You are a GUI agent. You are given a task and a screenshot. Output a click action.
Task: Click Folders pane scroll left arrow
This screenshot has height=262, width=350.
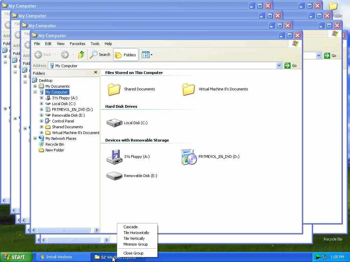pyautogui.click(x=34, y=230)
